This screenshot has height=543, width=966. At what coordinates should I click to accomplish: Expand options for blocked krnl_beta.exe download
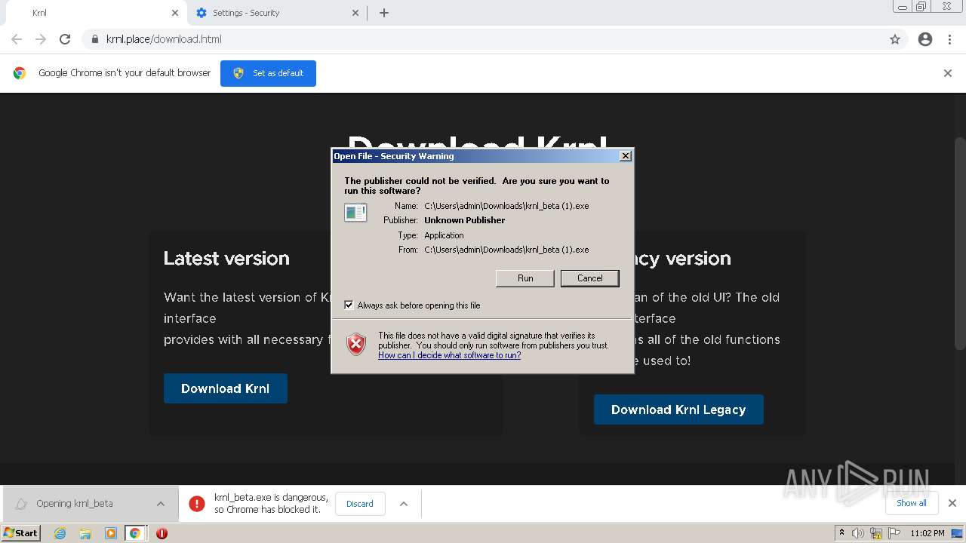click(x=404, y=504)
